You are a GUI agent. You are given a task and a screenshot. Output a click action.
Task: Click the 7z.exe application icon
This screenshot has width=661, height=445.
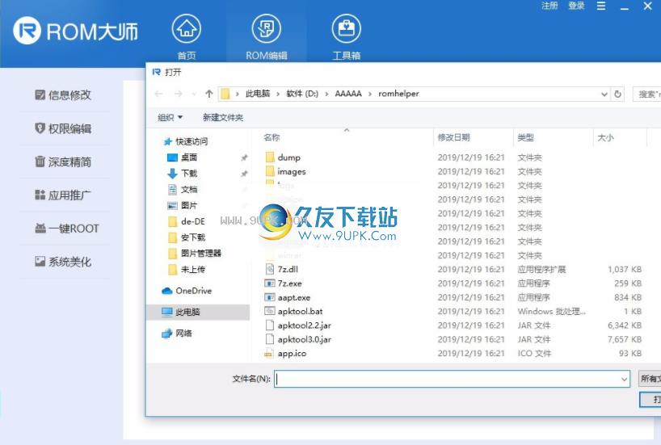point(270,283)
